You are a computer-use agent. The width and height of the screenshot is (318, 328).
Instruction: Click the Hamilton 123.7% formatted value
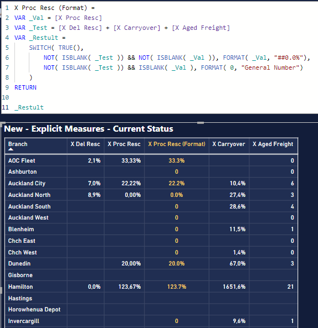point(177,287)
